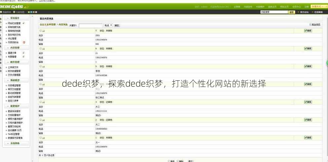Viewport: 328px width, 162px height.
Task: Tick the checkbox above the 张三 record
Action: [x=41, y=84]
